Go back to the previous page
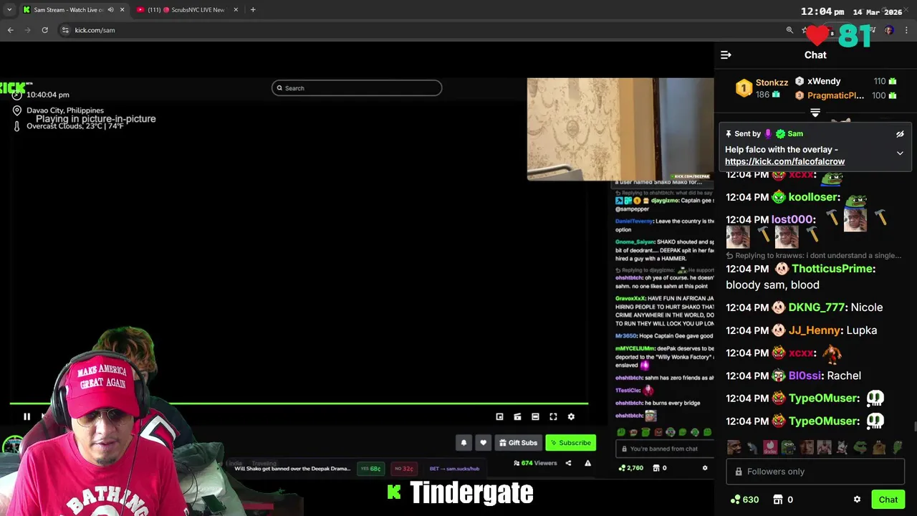 click(x=10, y=30)
